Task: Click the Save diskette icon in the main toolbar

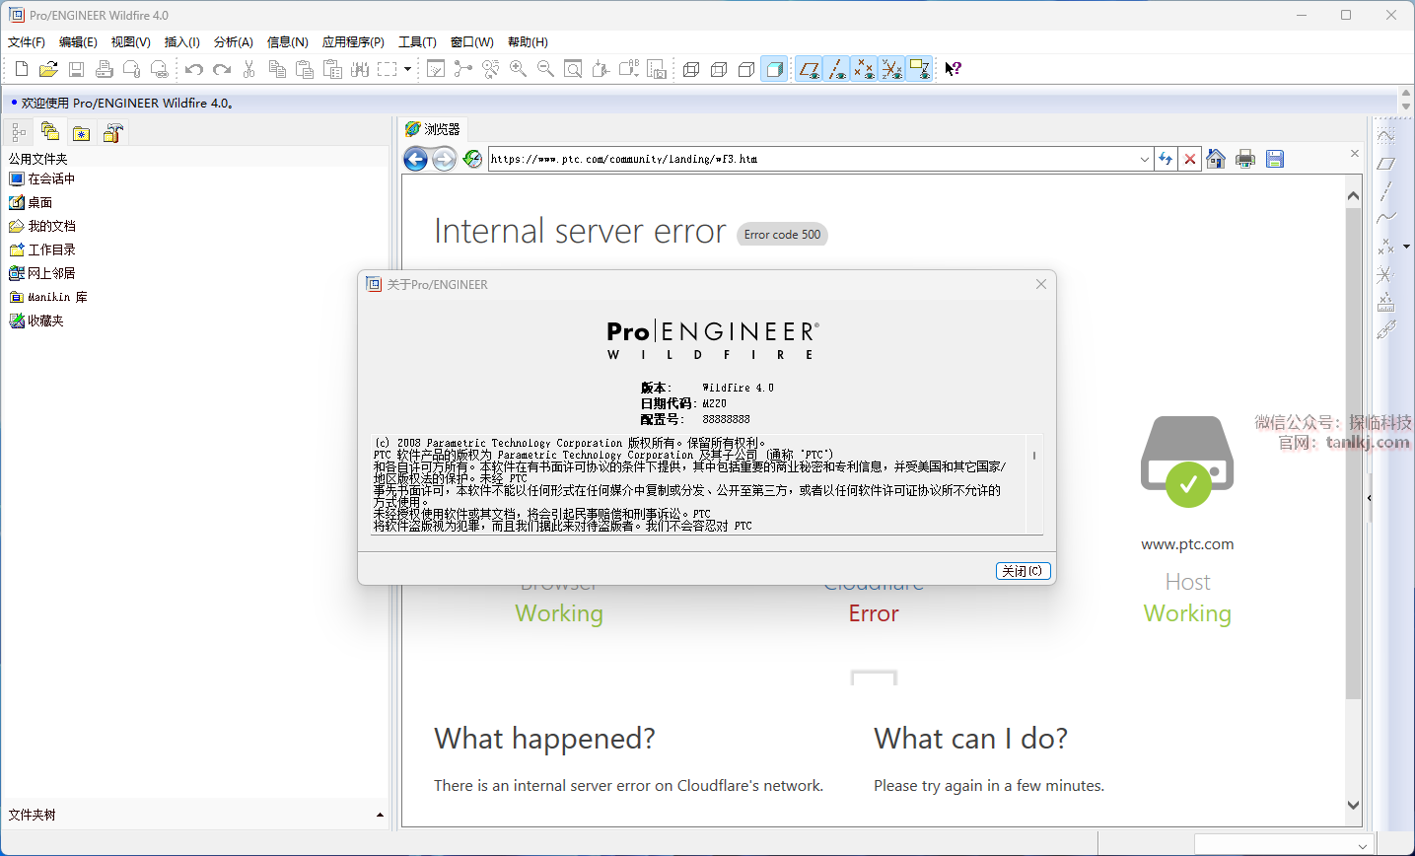Action: coord(76,69)
